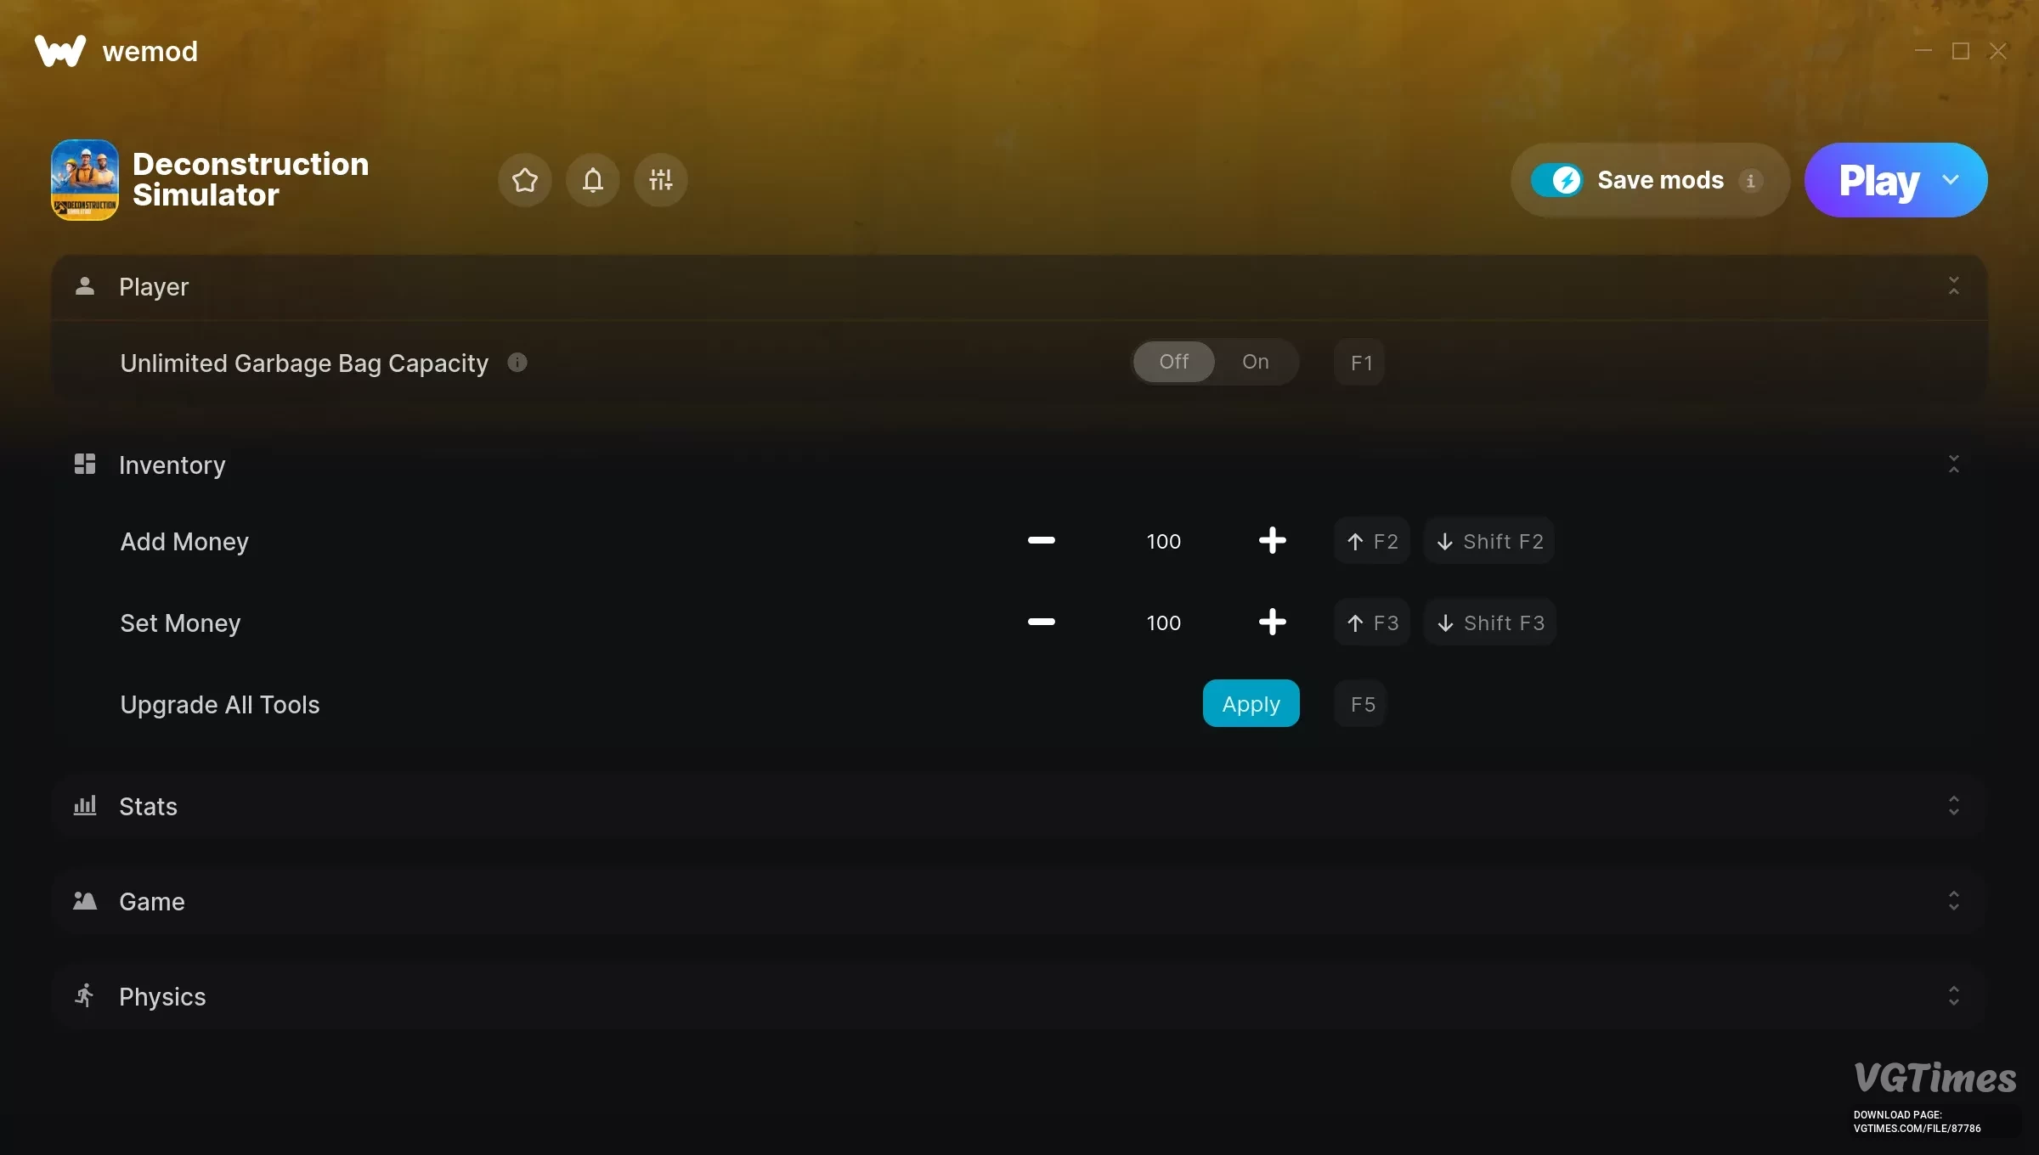Apply Upgrade All Tools
The height and width of the screenshot is (1155, 2039).
[1251, 704]
